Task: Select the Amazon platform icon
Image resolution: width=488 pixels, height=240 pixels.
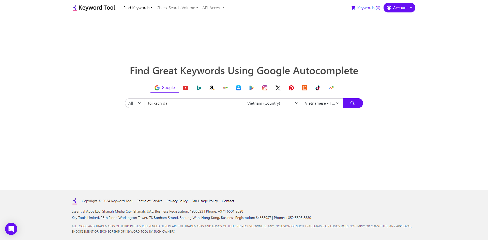Action: coord(212,88)
